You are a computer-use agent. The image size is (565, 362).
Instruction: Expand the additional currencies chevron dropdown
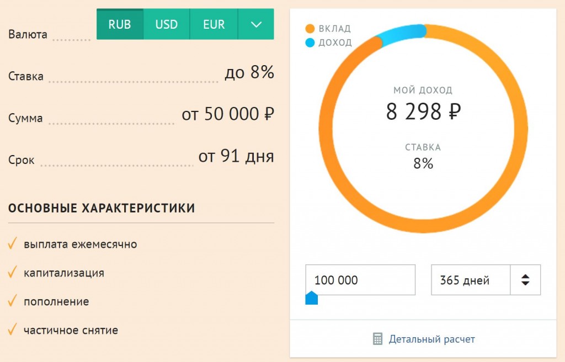(255, 25)
